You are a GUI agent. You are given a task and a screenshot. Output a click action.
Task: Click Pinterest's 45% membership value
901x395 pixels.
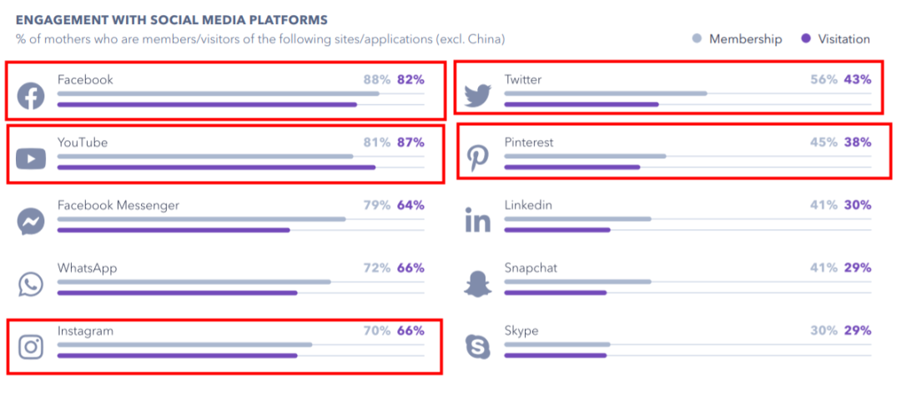point(823,142)
